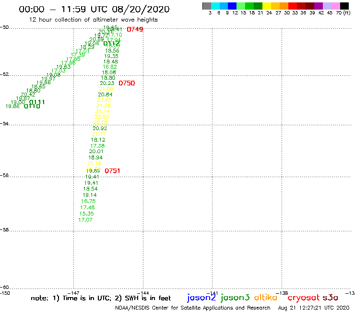Click the leftmost value 19.86
Screen dimensions: 355x312
[x=12, y=106]
